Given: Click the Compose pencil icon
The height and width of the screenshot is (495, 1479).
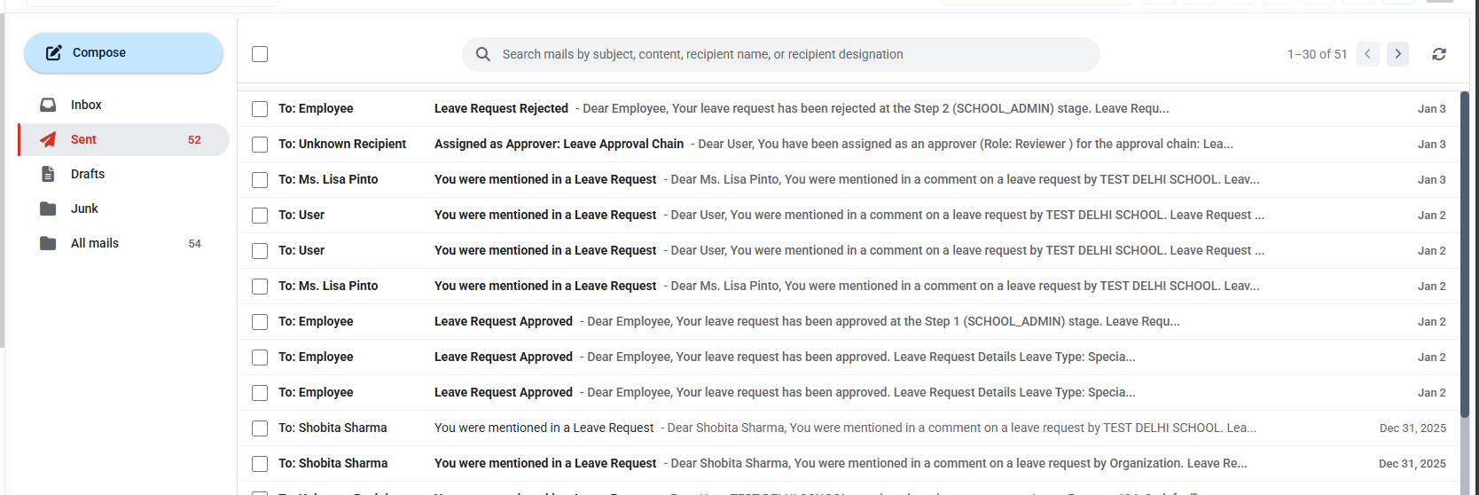Looking at the screenshot, I should (x=54, y=52).
